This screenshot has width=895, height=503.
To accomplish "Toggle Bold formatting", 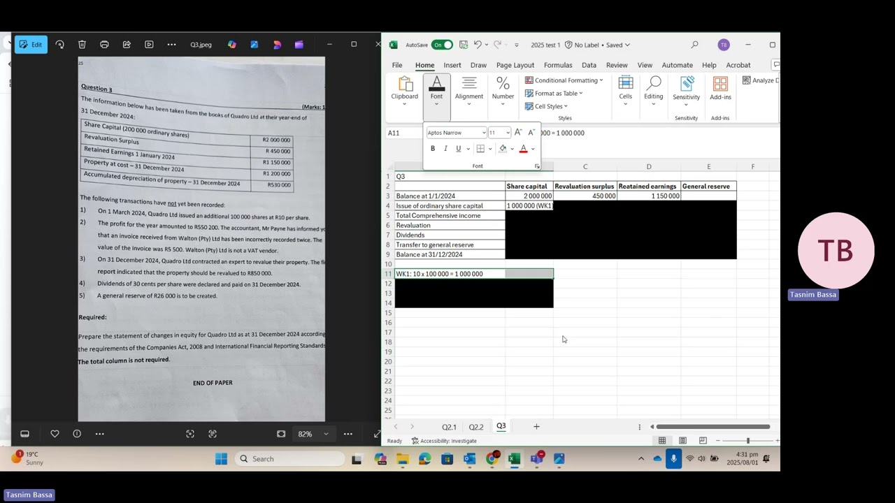I will click(x=433, y=149).
